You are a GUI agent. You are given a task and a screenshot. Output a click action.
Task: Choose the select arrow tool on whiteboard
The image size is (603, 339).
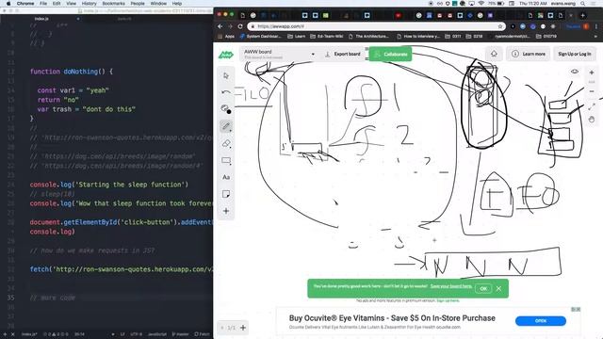(226, 75)
